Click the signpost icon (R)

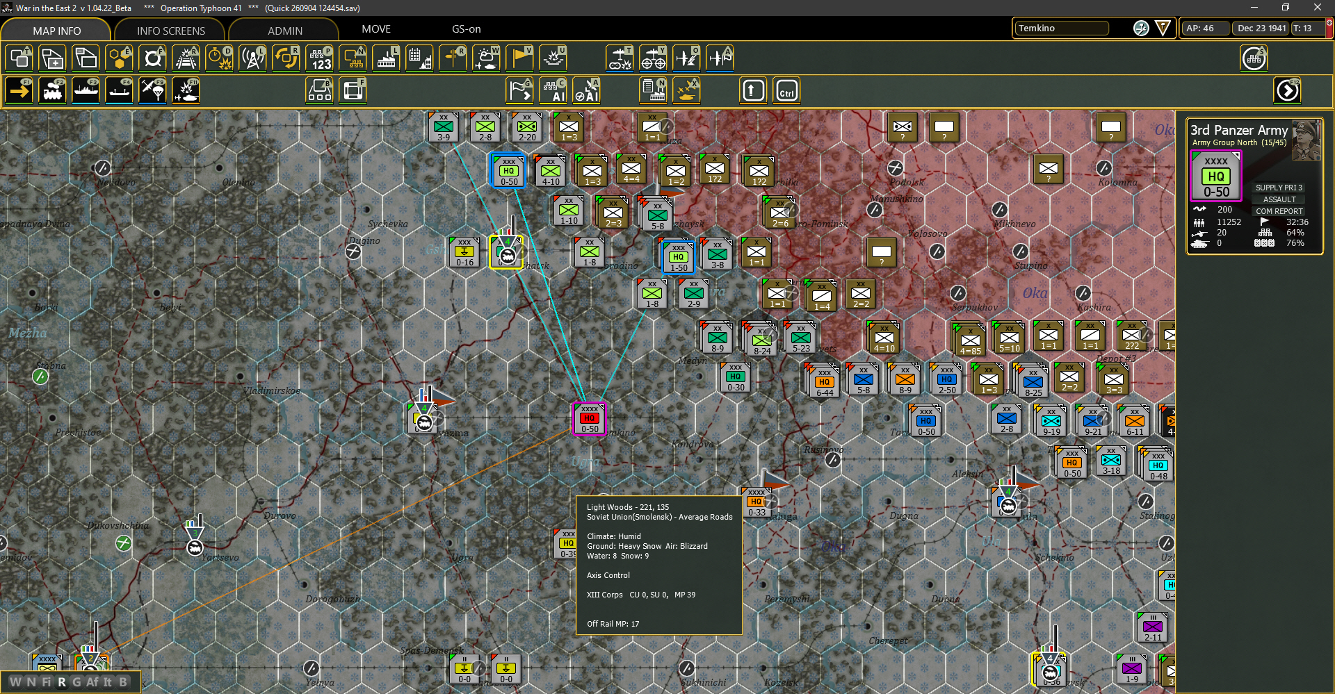point(453,58)
